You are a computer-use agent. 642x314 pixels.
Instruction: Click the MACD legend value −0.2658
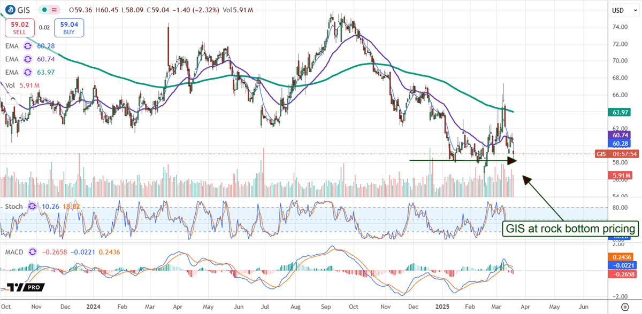54,251
